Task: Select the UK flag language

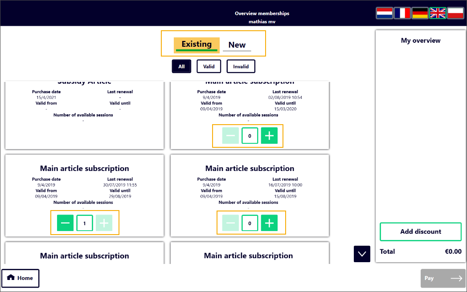Action: click(438, 13)
